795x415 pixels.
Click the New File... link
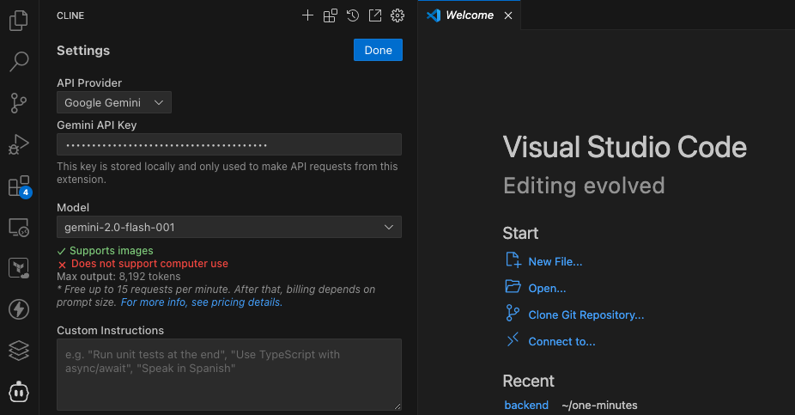click(555, 262)
